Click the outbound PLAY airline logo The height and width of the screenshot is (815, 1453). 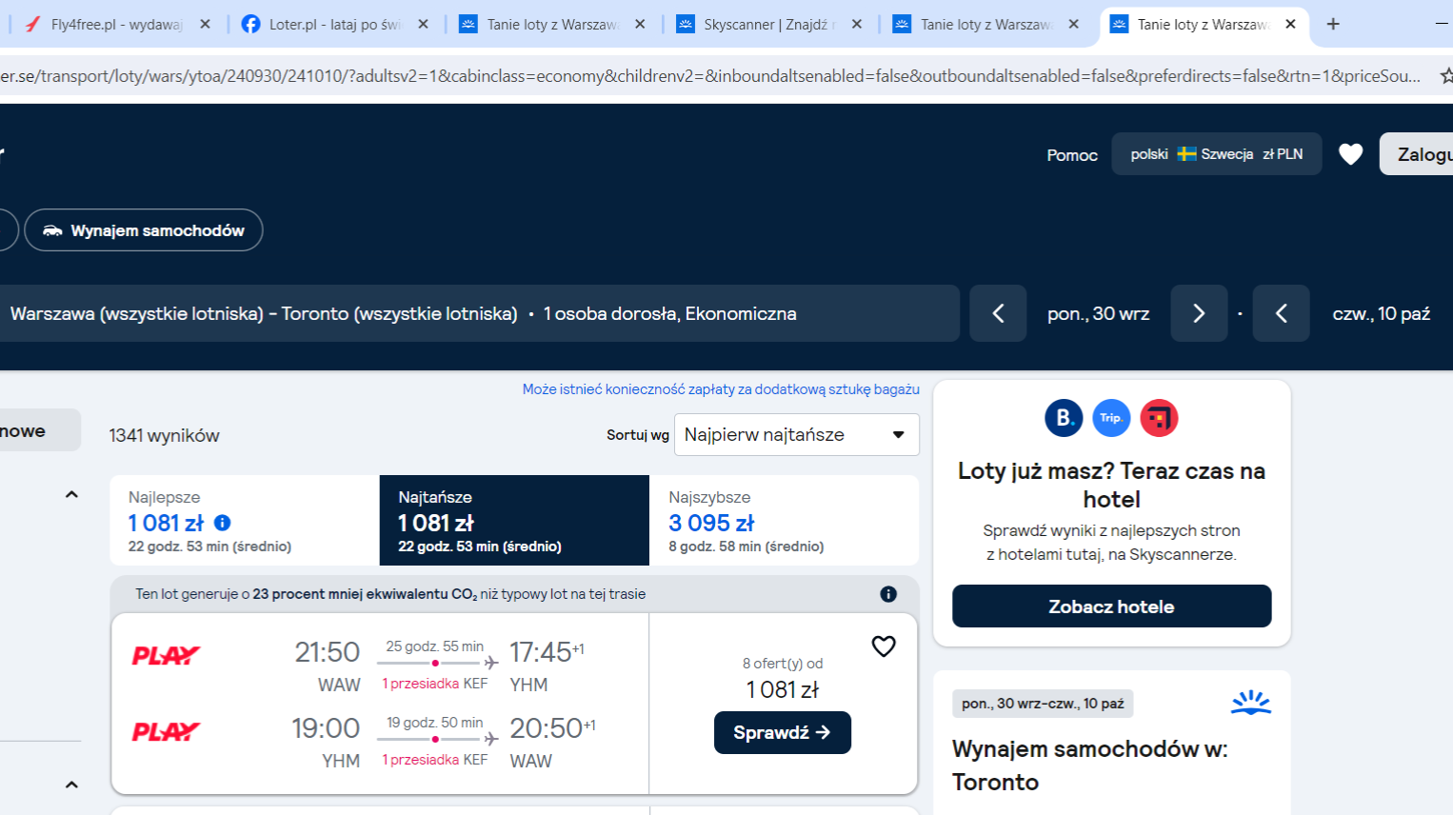coord(166,655)
